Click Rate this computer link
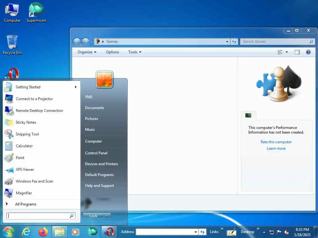Image resolution: width=318 pixels, height=238 pixels. point(276,142)
